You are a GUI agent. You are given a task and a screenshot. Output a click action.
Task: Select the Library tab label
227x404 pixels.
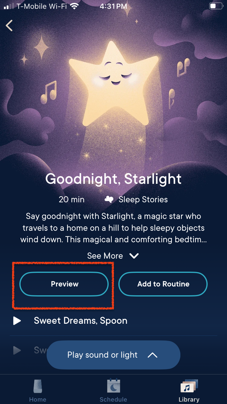tap(189, 399)
